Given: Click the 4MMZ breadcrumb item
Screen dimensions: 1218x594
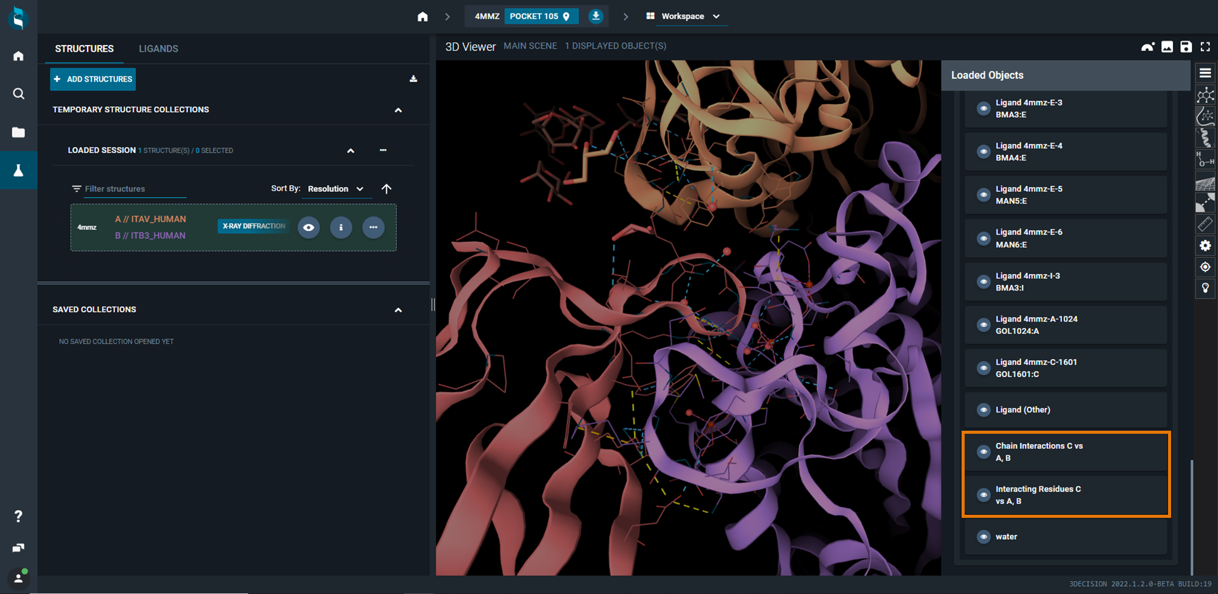Looking at the screenshot, I should [487, 16].
